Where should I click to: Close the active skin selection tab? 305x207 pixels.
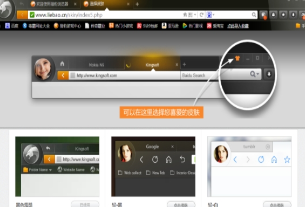(128, 4)
